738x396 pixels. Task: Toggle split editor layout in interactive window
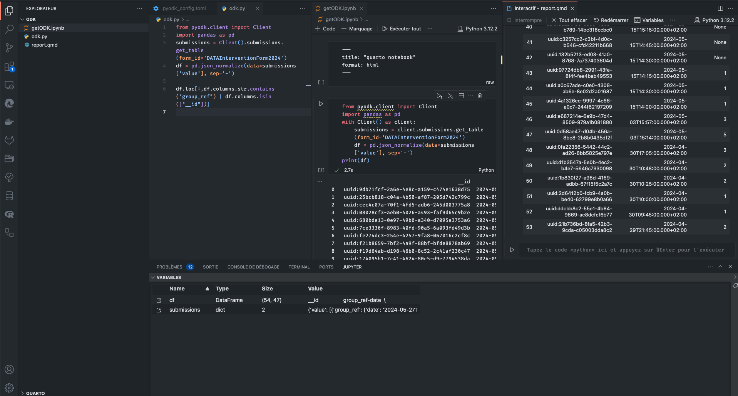(720, 8)
